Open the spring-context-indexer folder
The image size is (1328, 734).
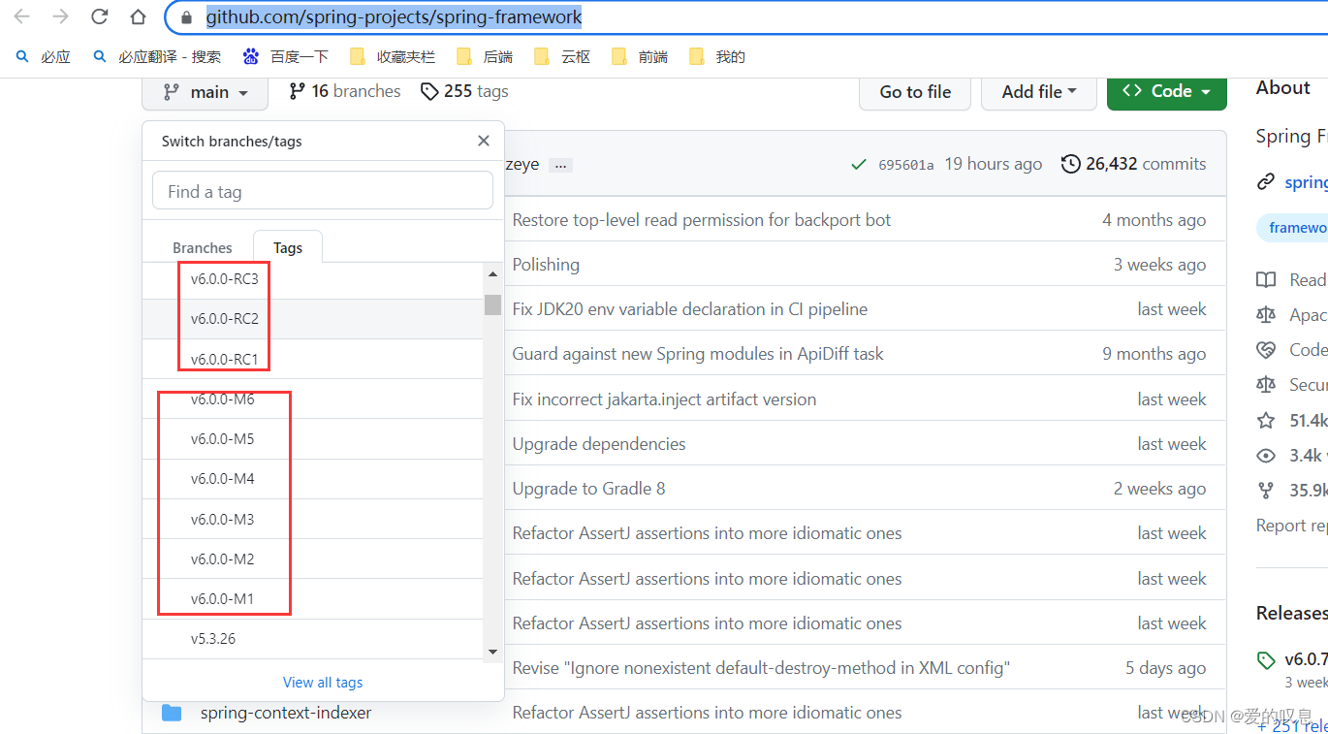286,713
